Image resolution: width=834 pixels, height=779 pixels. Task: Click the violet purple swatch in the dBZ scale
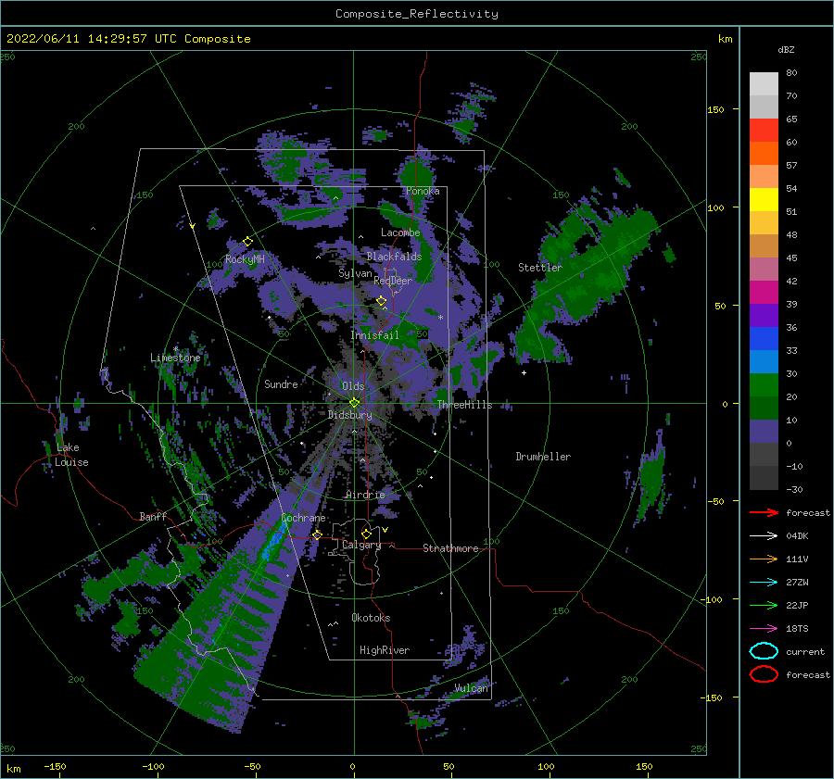pos(764,316)
